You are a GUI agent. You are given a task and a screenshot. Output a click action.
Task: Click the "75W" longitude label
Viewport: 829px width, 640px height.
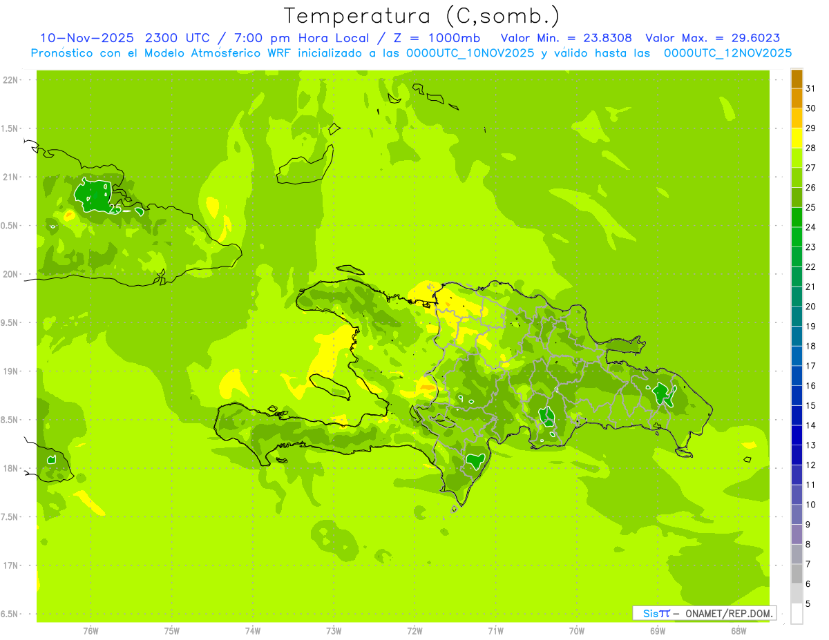(x=171, y=630)
